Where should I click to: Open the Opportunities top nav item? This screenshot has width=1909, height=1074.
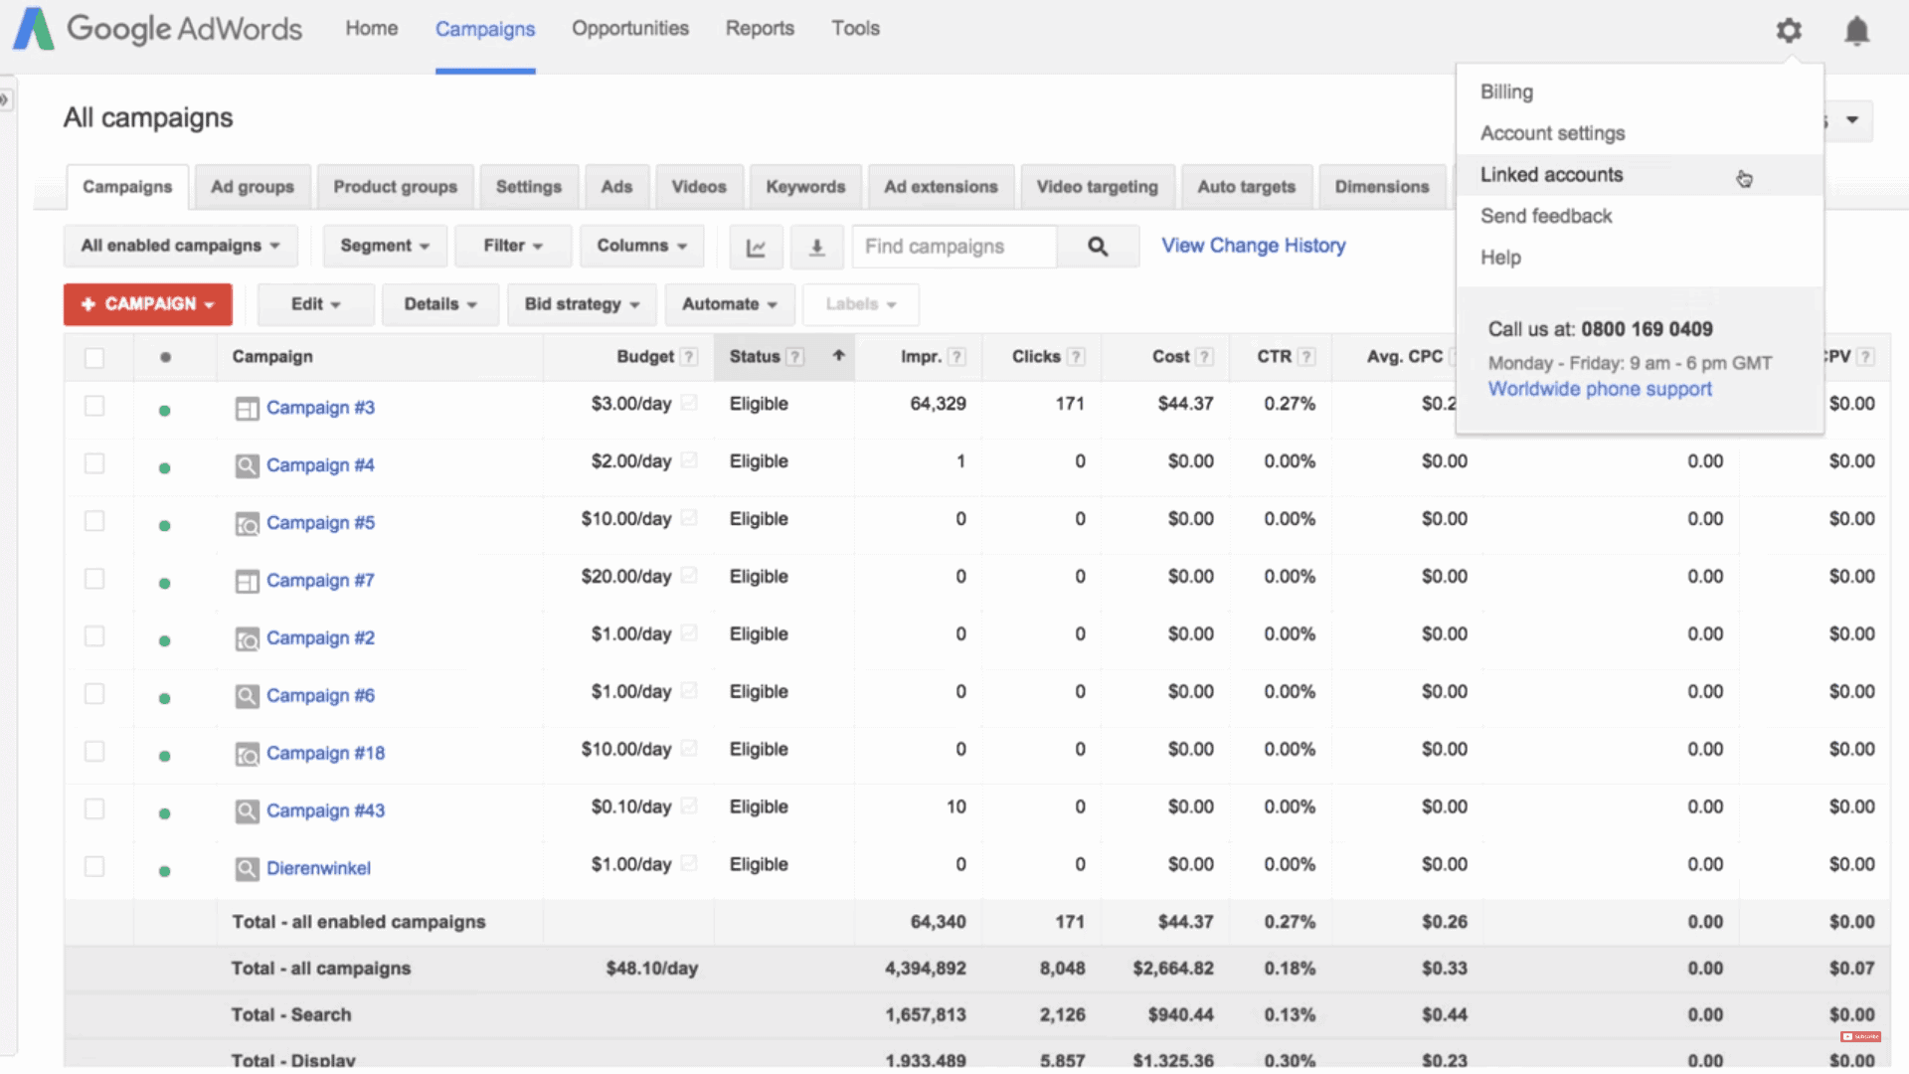(x=630, y=29)
